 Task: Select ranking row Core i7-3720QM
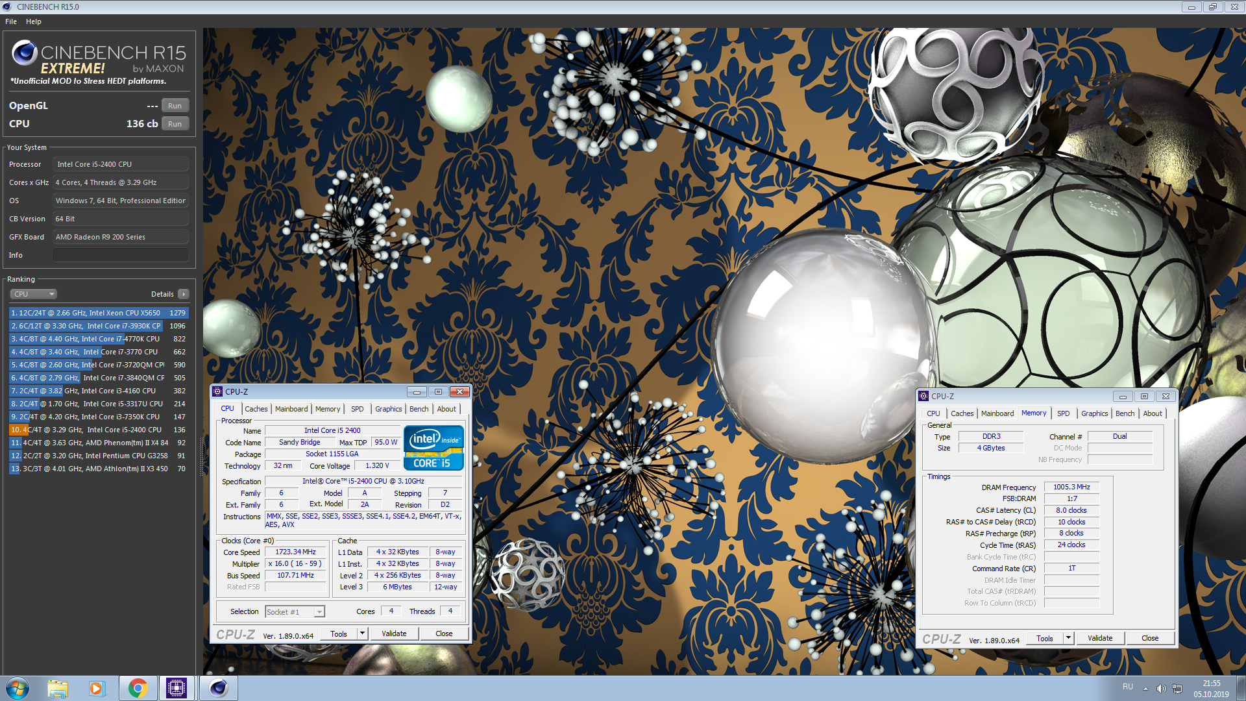[99, 365]
